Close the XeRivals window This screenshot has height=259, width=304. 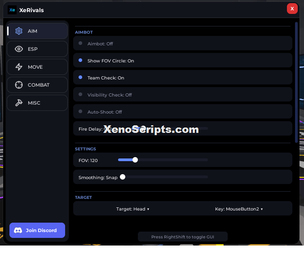292,9
